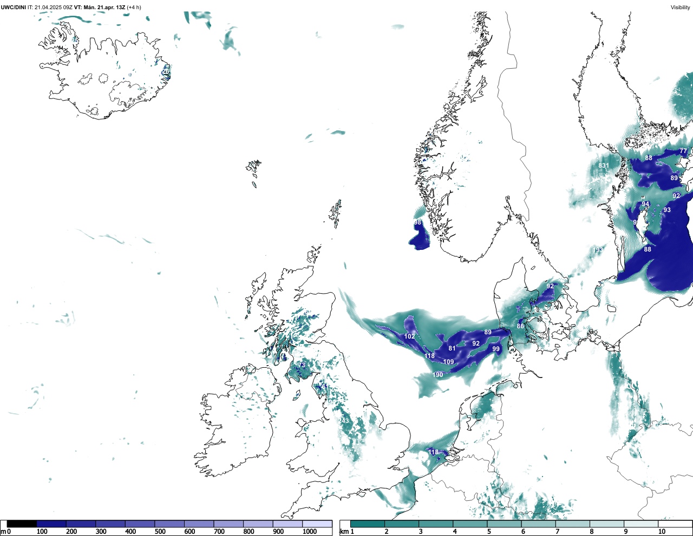Click the '109' value on the map

click(x=448, y=362)
